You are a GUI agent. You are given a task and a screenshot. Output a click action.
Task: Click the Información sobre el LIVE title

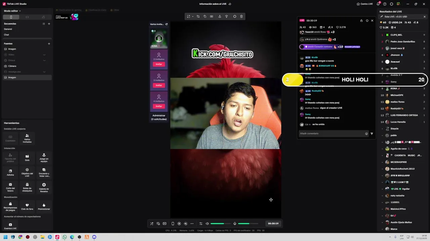(x=213, y=4)
